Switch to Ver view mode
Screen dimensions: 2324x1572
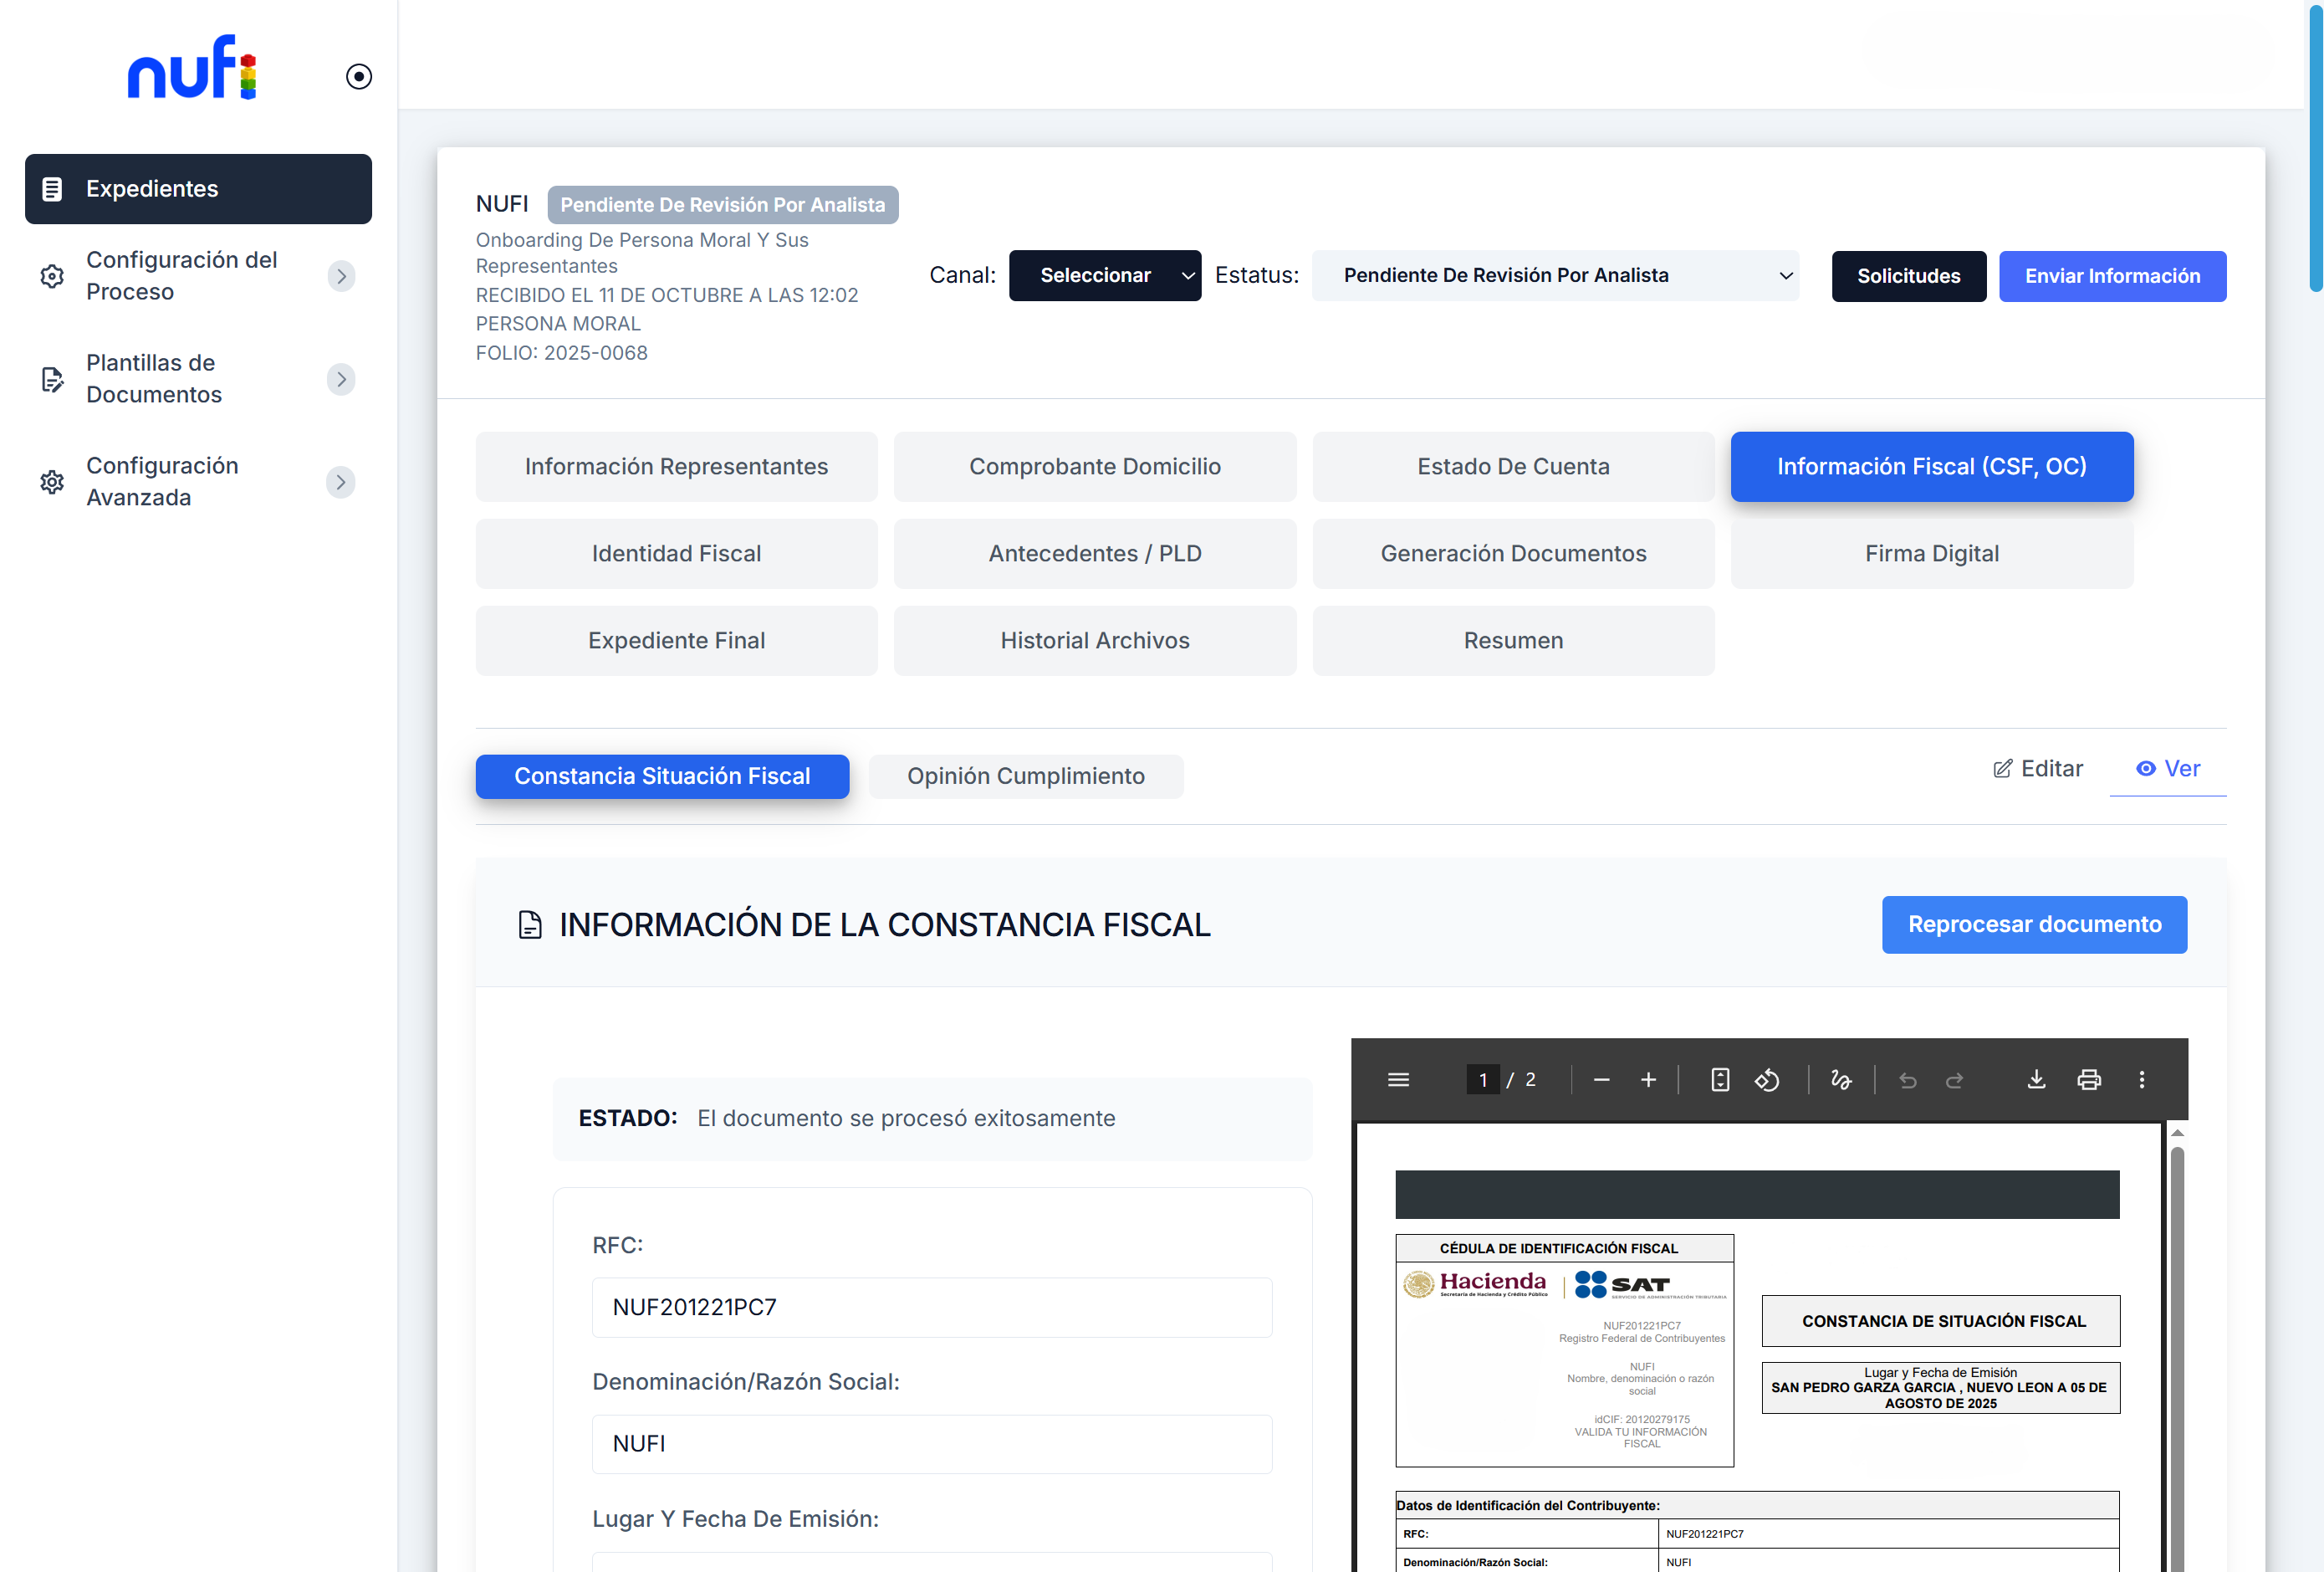(2168, 769)
